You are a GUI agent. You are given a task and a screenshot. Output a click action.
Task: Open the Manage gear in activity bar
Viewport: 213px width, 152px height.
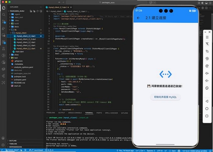pos(3,145)
